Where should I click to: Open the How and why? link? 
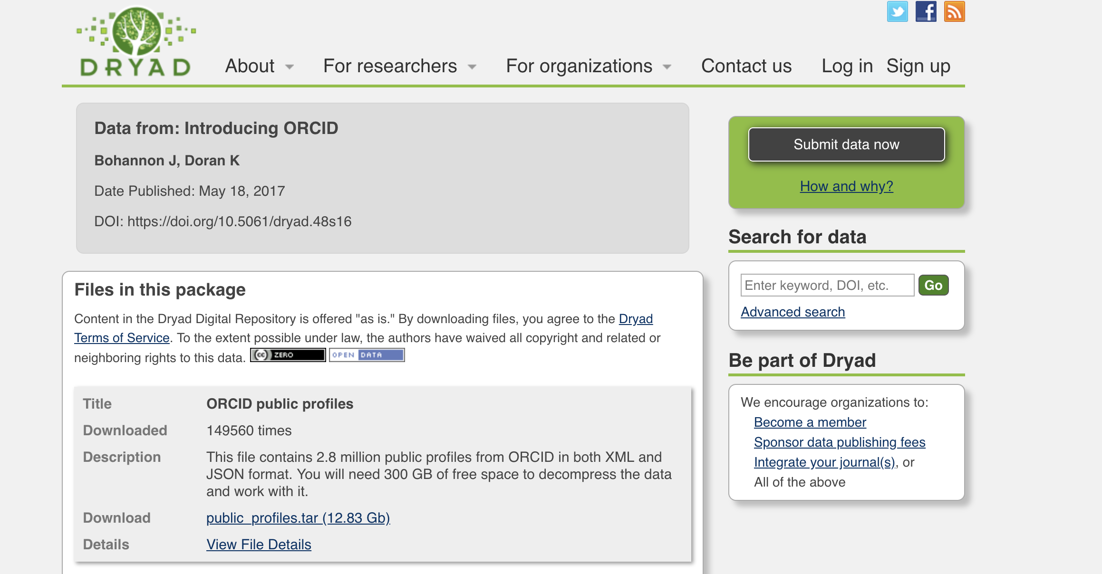pos(846,186)
